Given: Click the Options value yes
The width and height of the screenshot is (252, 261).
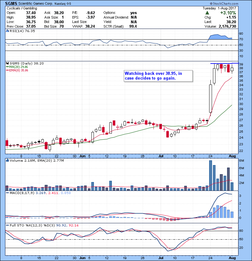Looking at the screenshot, I should tap(134, 13).
